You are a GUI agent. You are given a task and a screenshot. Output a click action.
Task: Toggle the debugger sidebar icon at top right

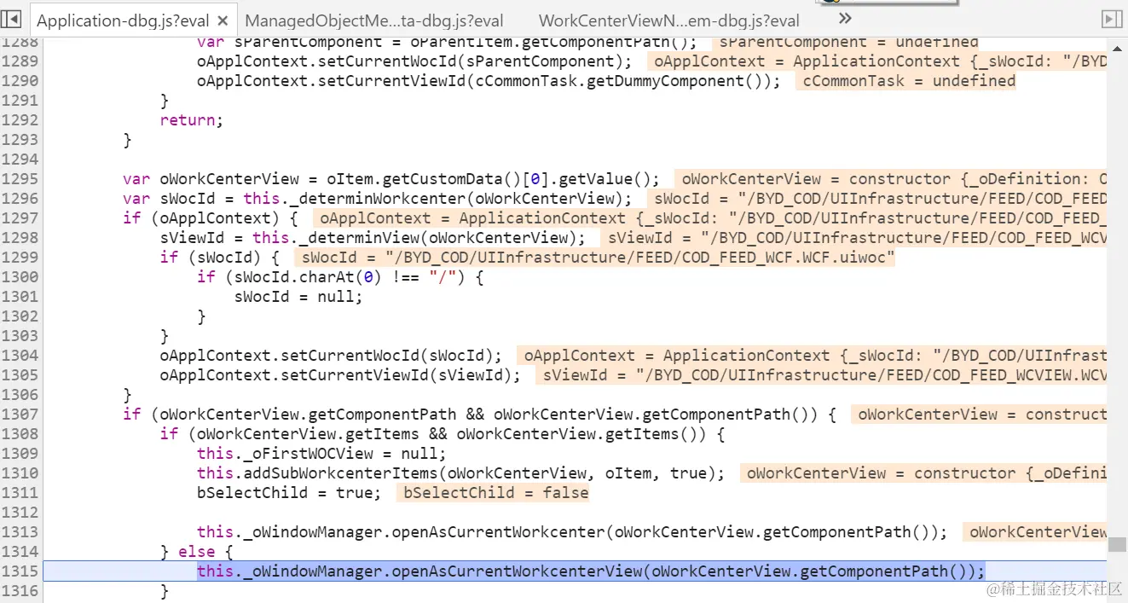coord(1112,19)
